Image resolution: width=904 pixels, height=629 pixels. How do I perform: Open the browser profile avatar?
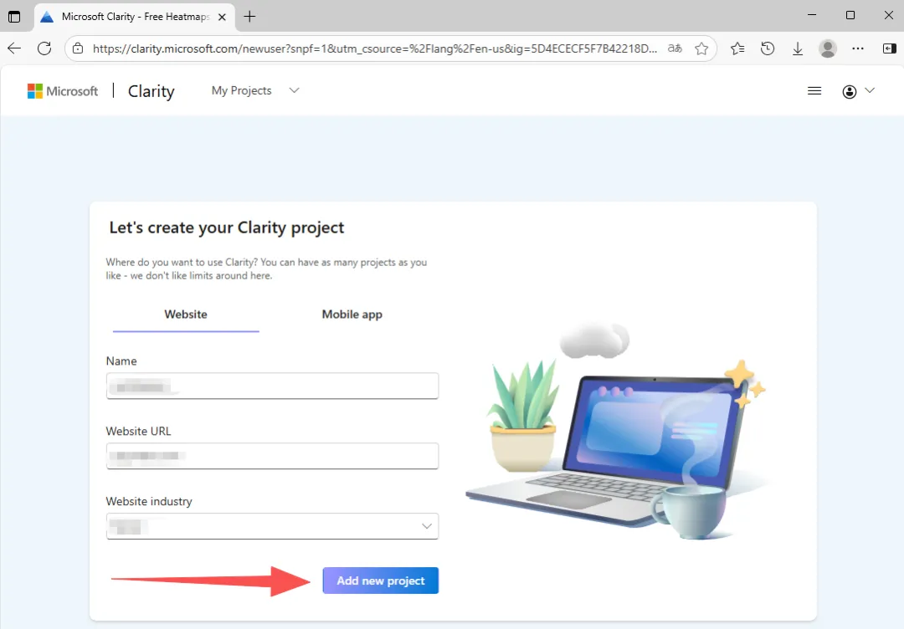(828, 49)
